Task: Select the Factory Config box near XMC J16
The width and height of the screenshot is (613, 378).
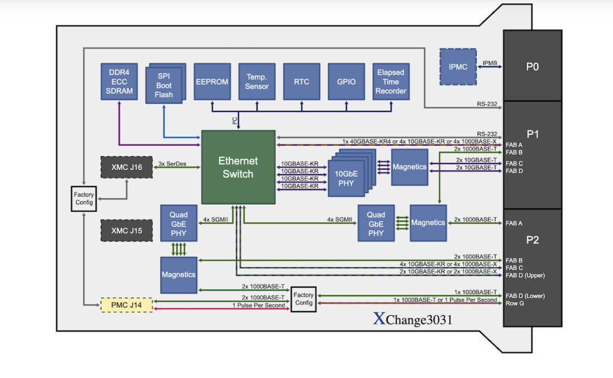Action: click(x=84, y=199)
